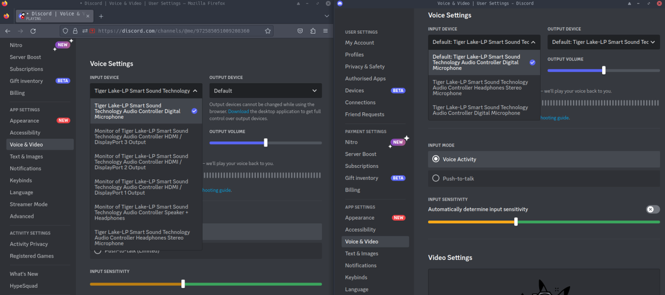Image resolution: width=665 pixels, height=295 pixels.
Task: Open troubleshooting guide link in Firefox window
Action: [x=216, y=190]
